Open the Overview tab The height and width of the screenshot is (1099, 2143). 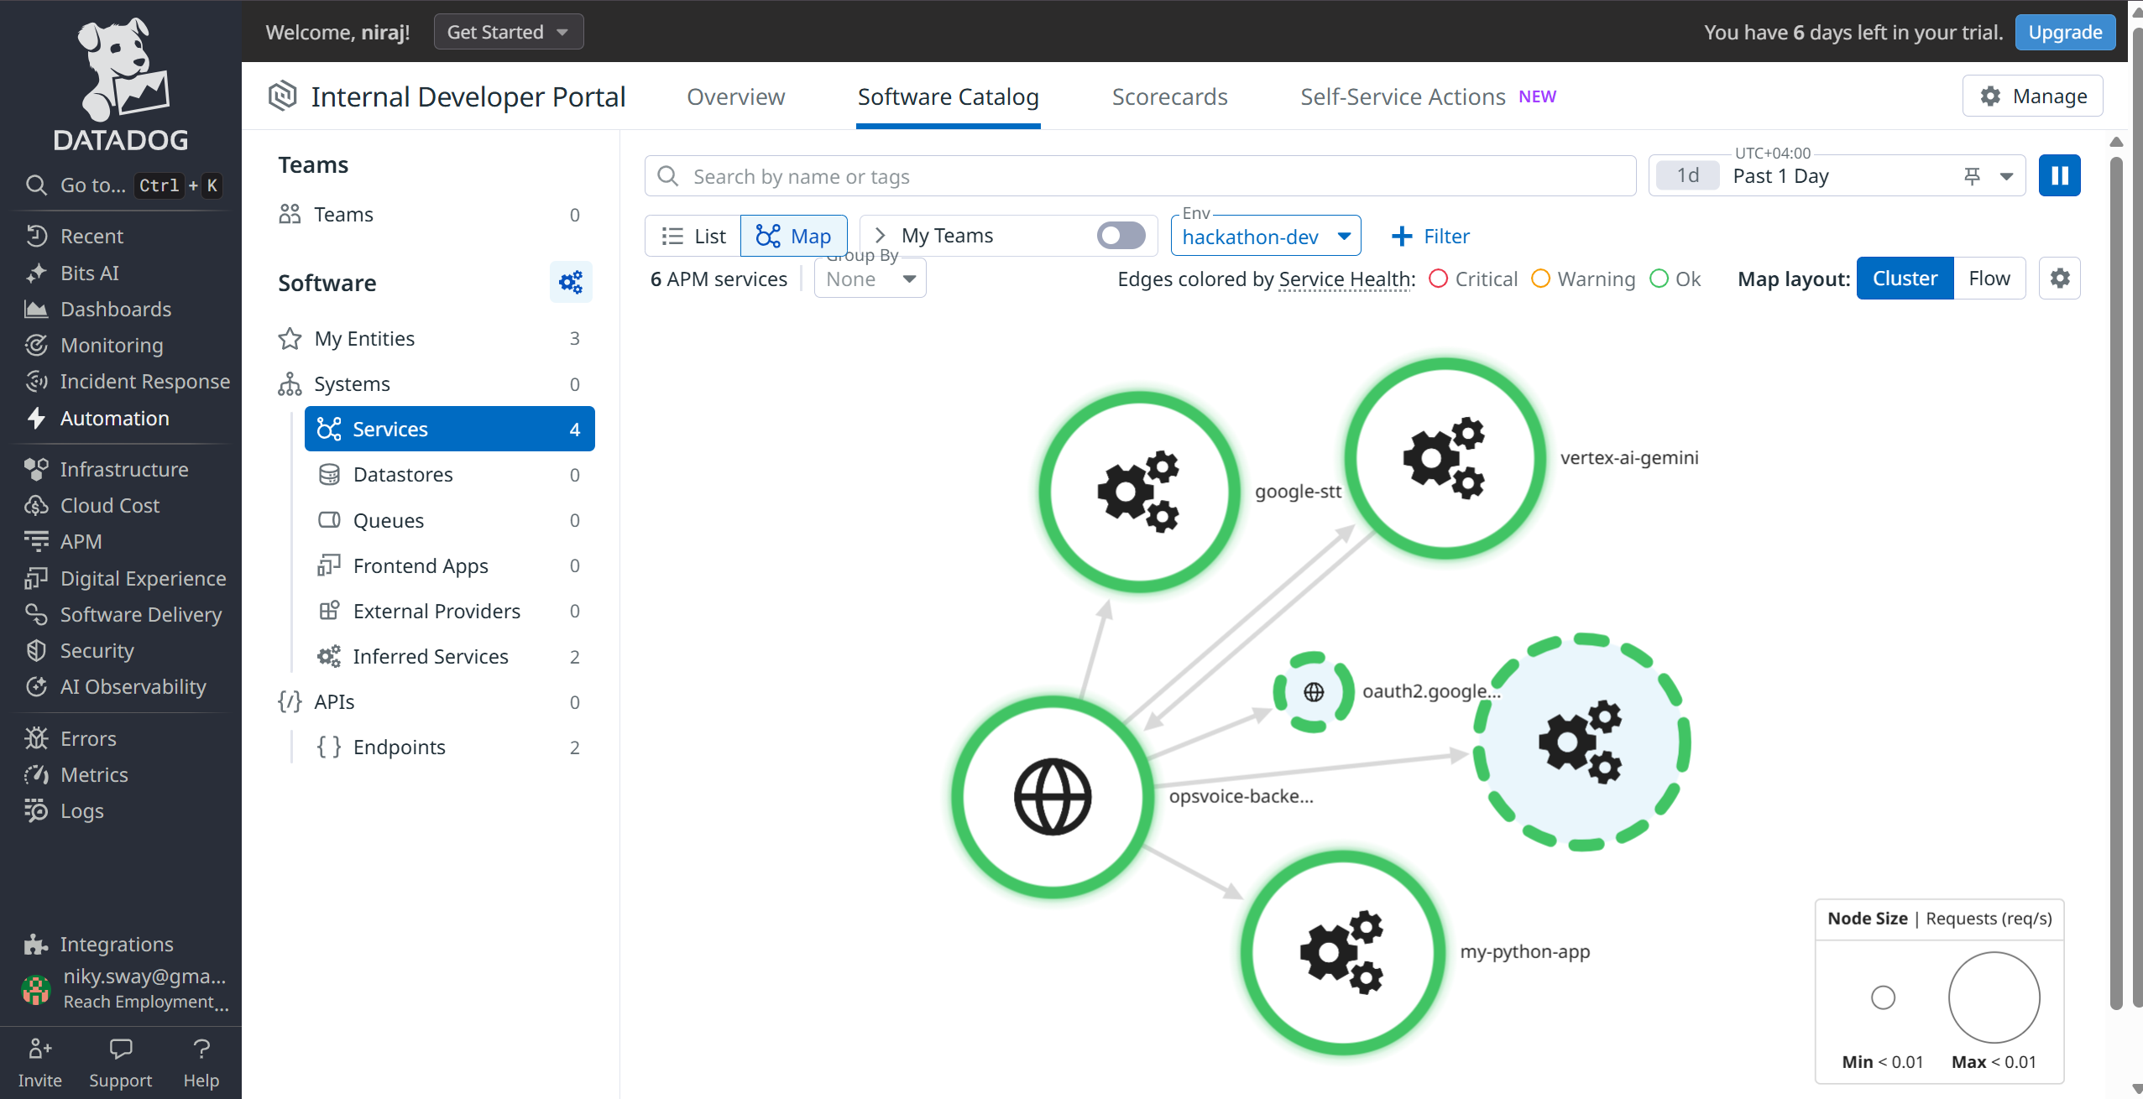coord(735,97)
